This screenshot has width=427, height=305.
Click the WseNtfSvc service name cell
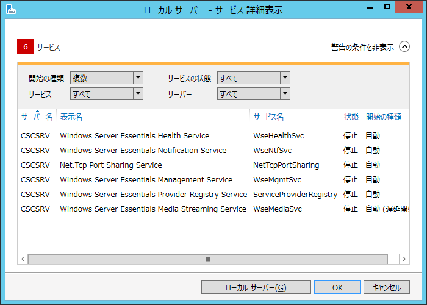(272, 150)
